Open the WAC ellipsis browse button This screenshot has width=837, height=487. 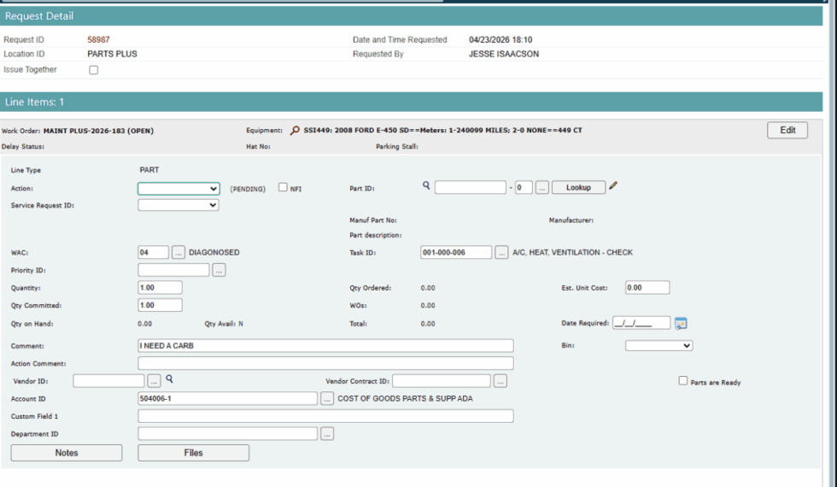179,253
